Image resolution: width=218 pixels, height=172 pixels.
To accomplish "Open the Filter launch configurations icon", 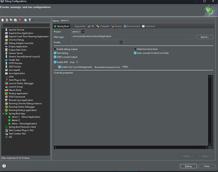I will [30, 20].
